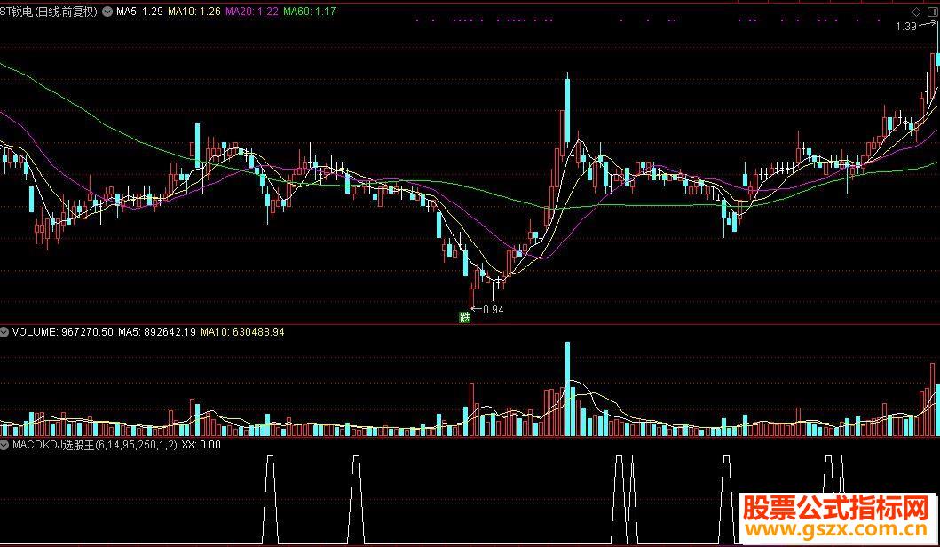Click the side panel toggle icon top right
This screenshot has width=940, height=547.
click(x=932, y=12)
